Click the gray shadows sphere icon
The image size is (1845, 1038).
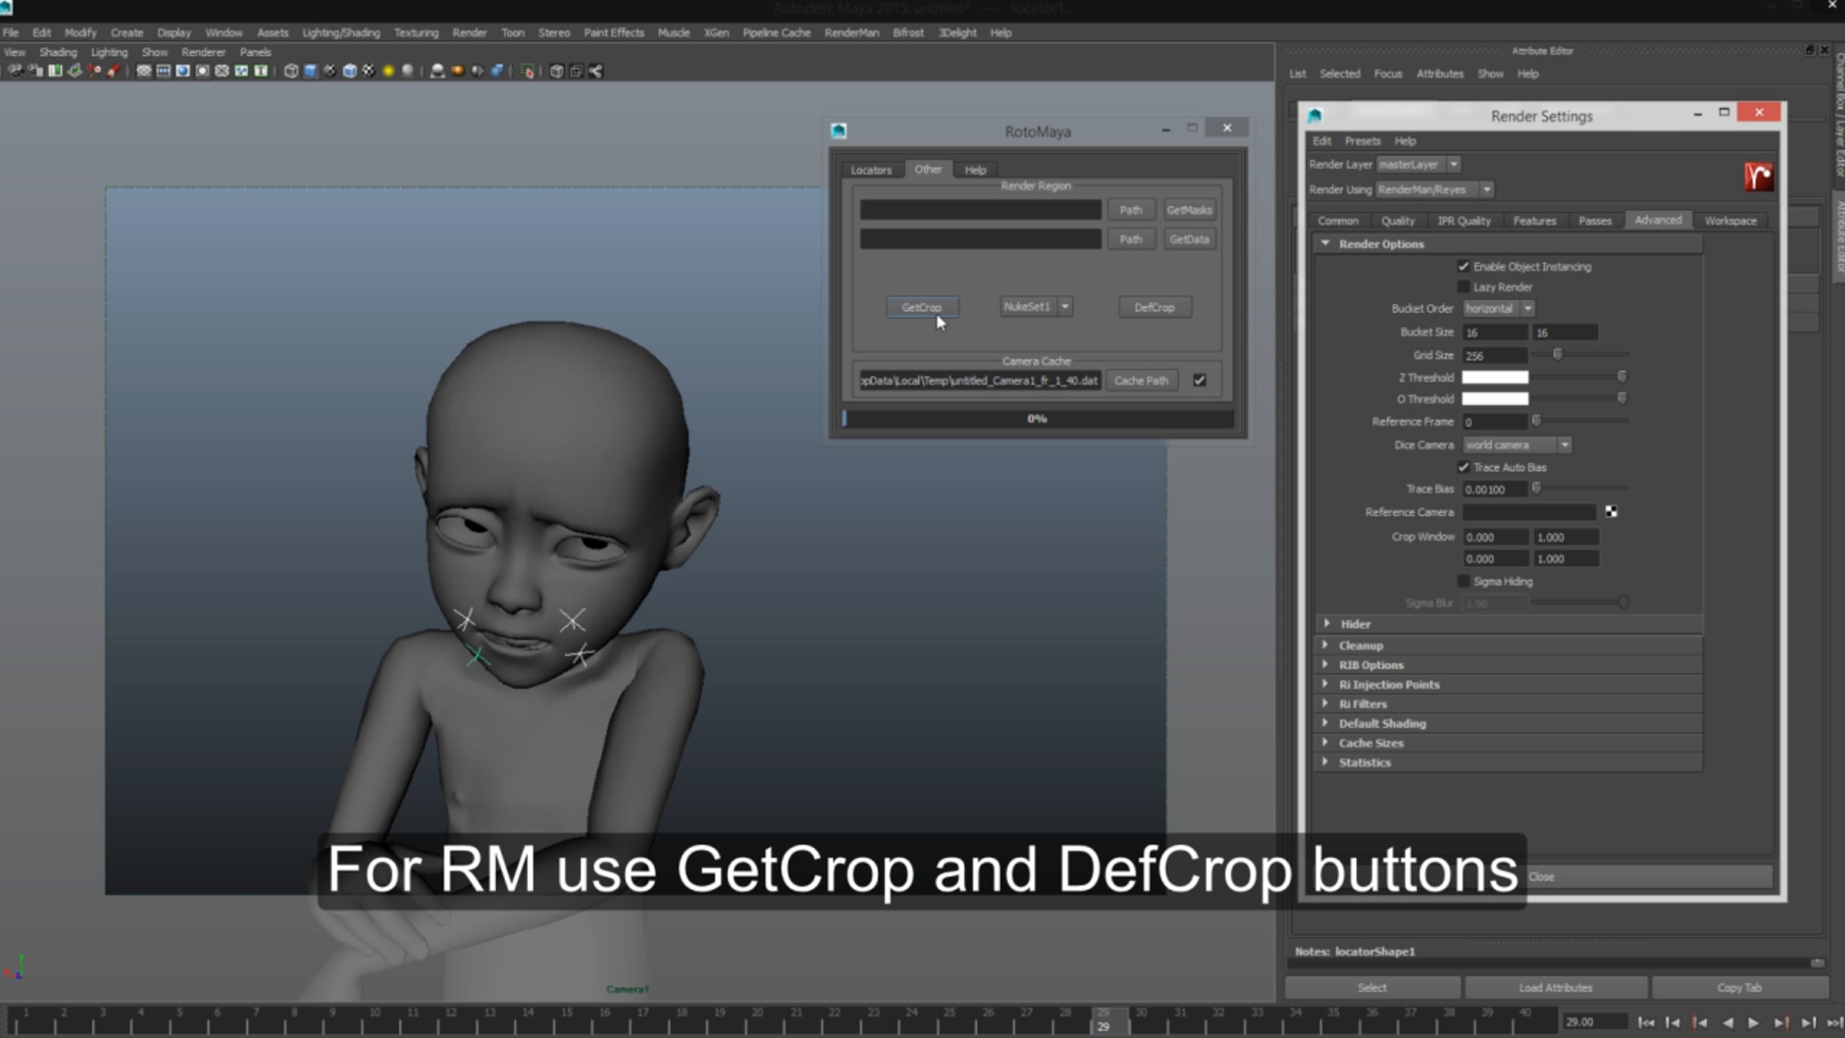point(407,72)
